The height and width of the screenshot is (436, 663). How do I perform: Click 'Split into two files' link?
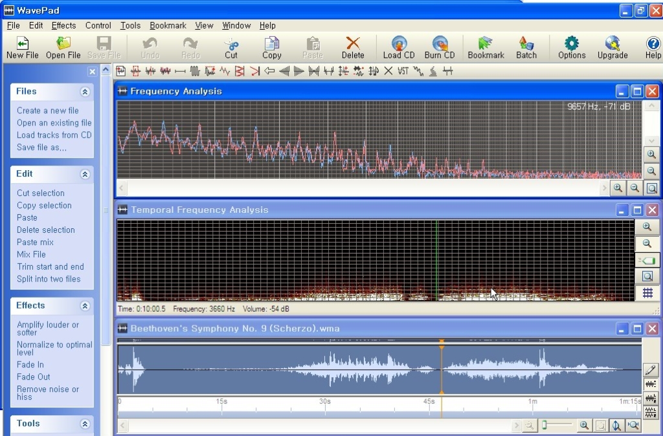49,279
